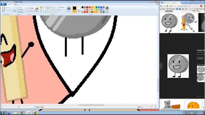Image resolution: width=205 pixels, height=115 pixels.
Task: Adjust the zoom slider in Paint status bar
Action: pos(152,107)
